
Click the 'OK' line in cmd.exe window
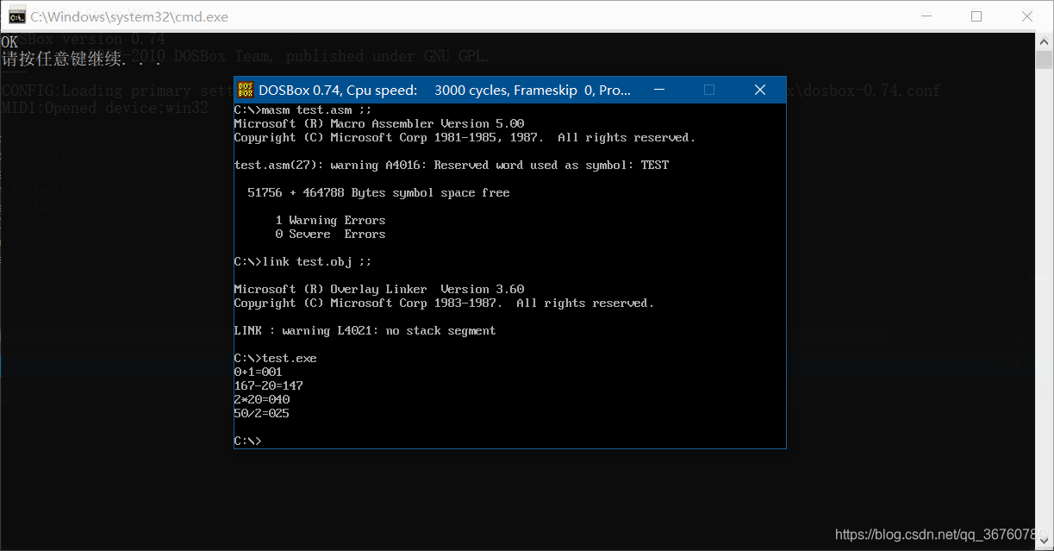[9, 42]
